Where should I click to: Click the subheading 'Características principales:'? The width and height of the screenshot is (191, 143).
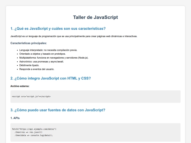(x=29, y=43)
